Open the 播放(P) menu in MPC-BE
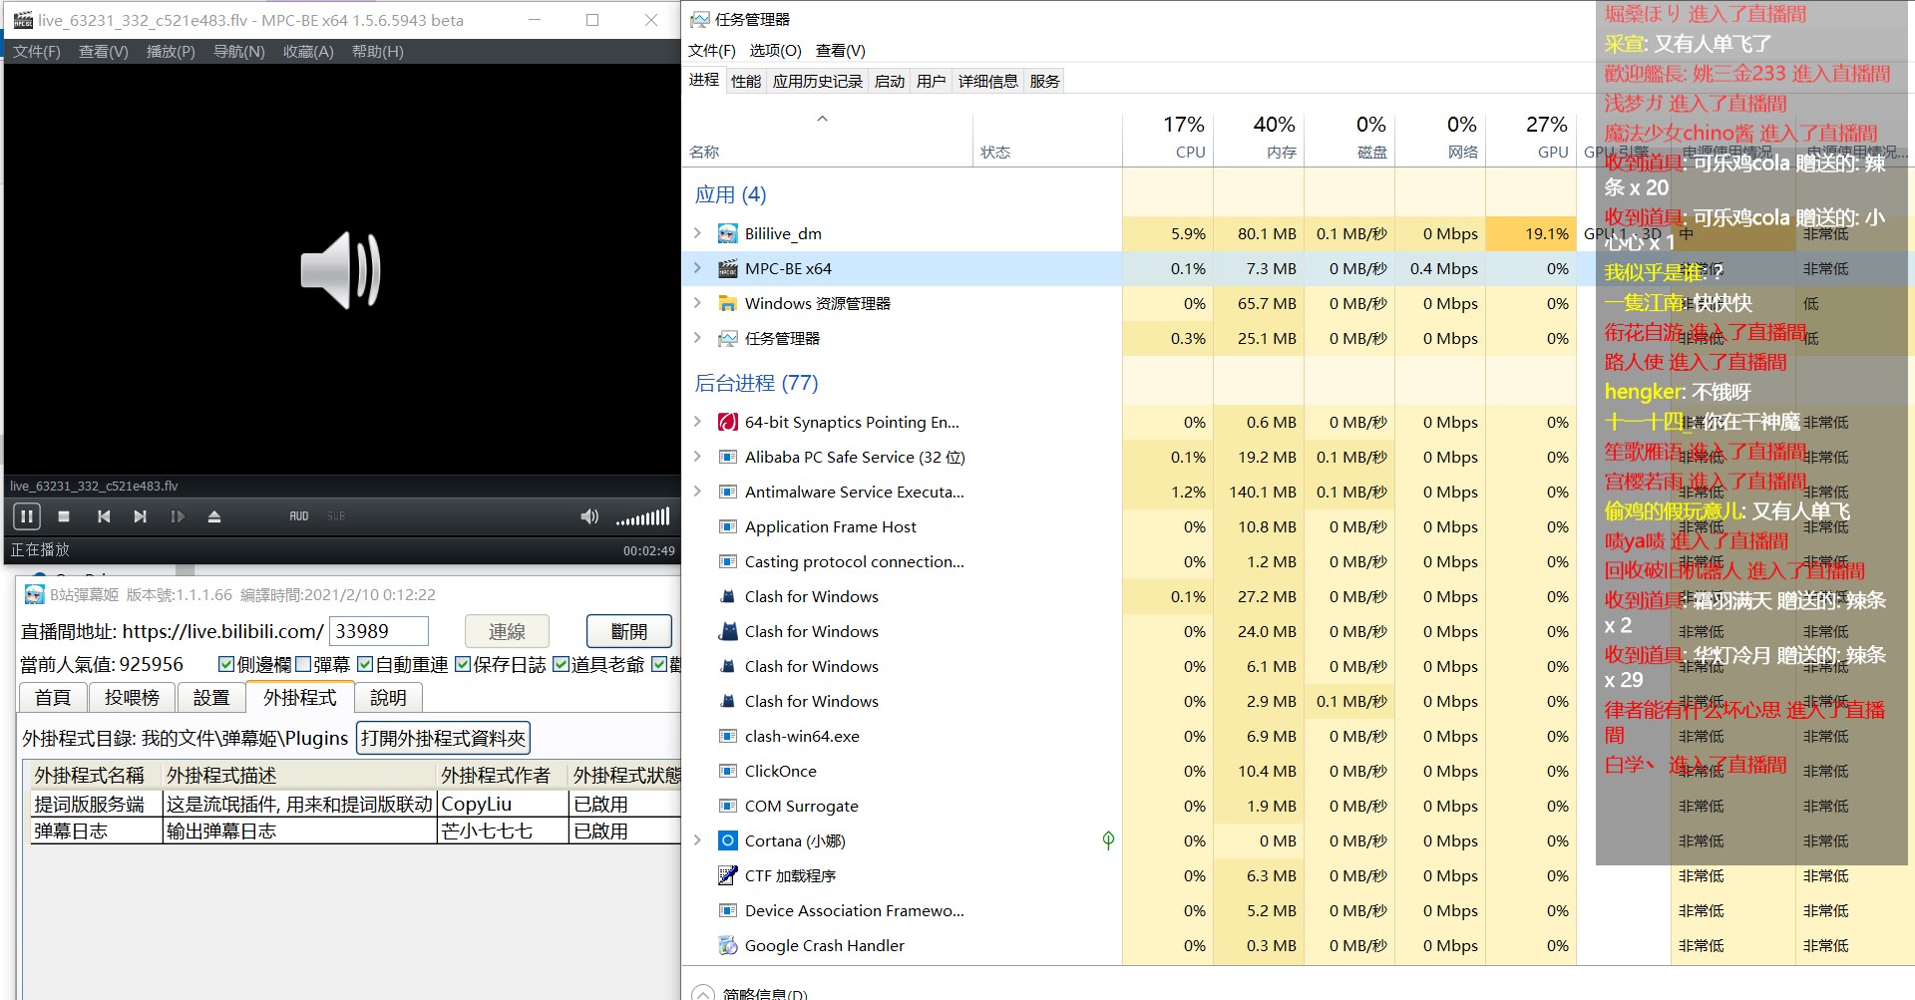This screenshot has width=1915, height=1000. coord(171,51)
